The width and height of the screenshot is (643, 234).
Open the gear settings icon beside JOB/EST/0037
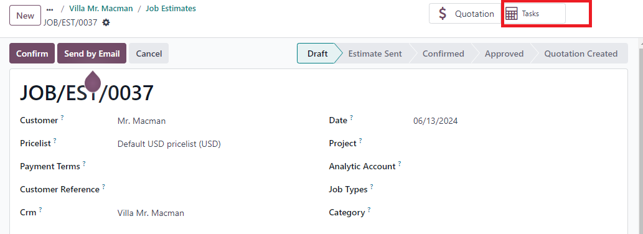pyautogui.click(x=106, y=22)
